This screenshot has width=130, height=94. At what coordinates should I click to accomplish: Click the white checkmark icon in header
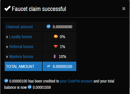click(x=8, y=8)
